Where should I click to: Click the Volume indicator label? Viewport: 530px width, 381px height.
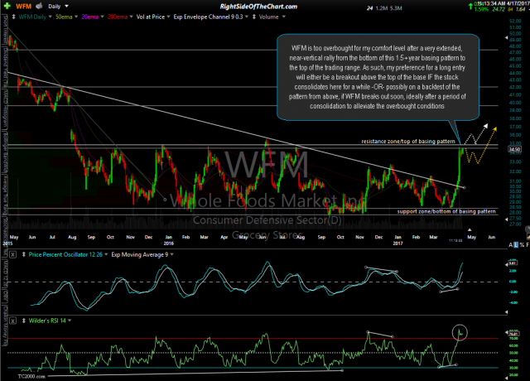tap(268, 17)
